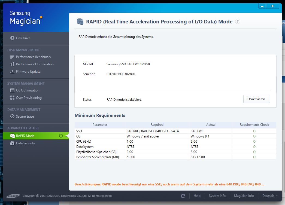Open Secure Erase page
Image resolution: width=285 pixels, height=205 pixels.
coord(25,117)
